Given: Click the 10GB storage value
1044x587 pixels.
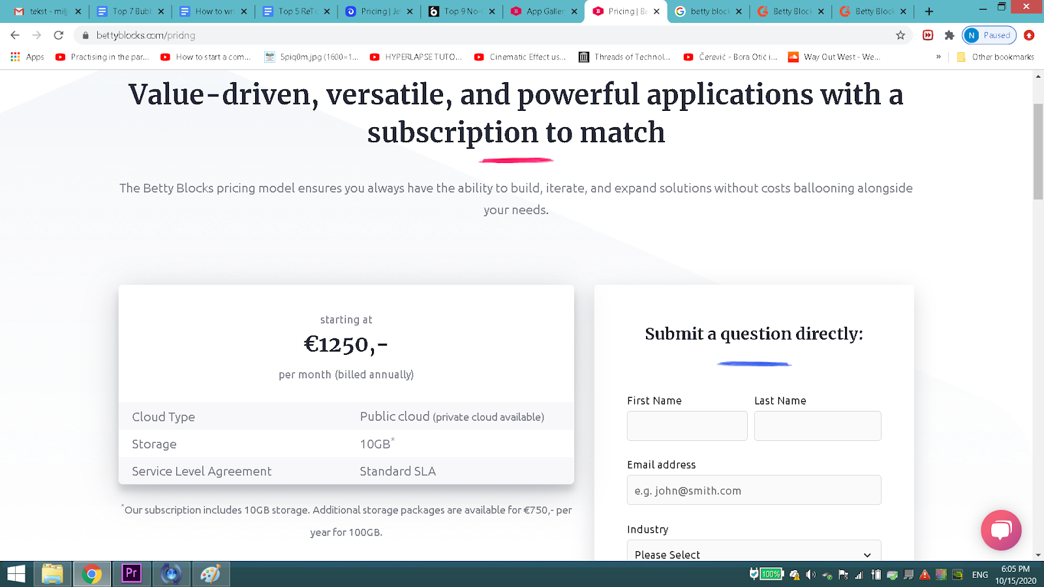Looking at the screenshot, I should [377, 444].
